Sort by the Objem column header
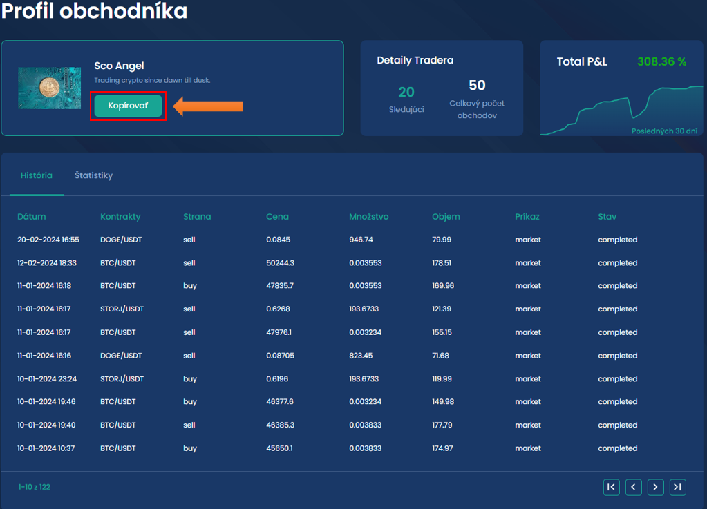707x509 pixels. pyautogui.click(x=446, y=216)
